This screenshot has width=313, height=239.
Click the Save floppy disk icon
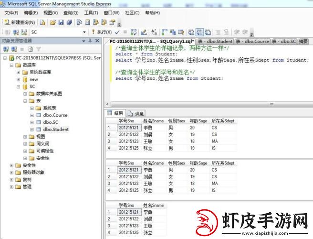tap(61, 22)
